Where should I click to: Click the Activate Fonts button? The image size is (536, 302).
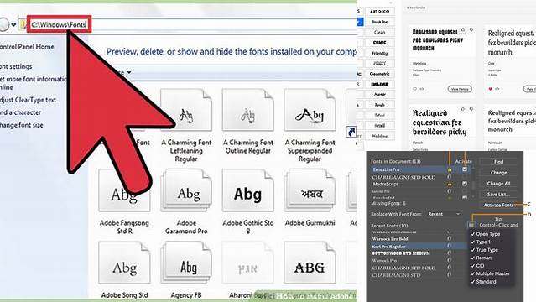(498, 205)
